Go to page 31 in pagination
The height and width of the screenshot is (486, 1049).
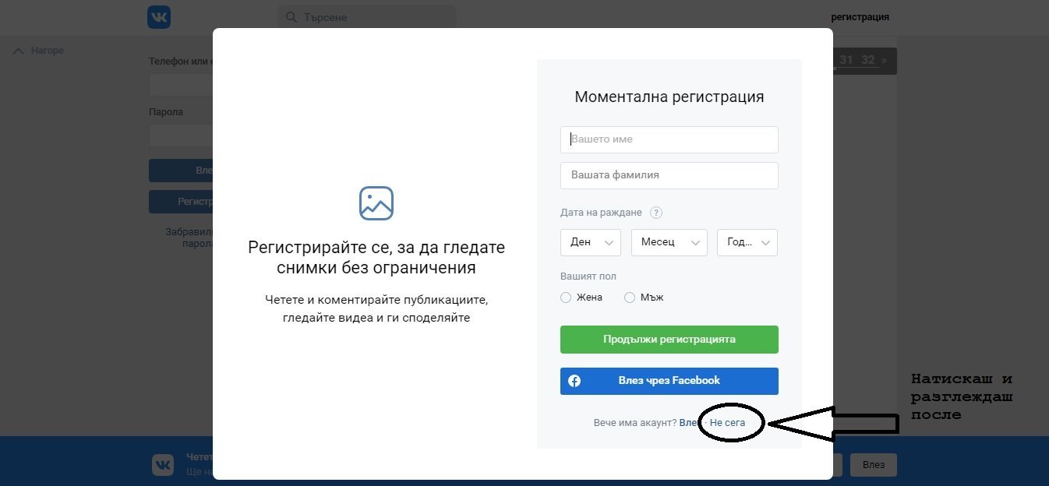[846, 61]
